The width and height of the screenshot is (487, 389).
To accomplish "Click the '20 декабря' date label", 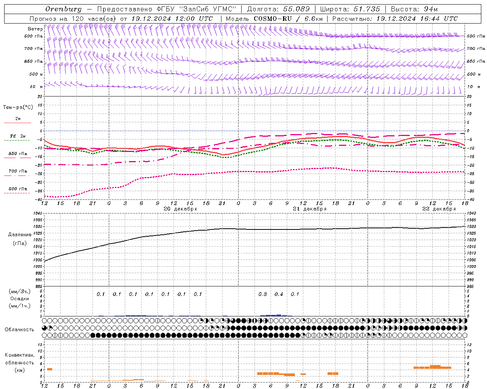I will [180, 209].
